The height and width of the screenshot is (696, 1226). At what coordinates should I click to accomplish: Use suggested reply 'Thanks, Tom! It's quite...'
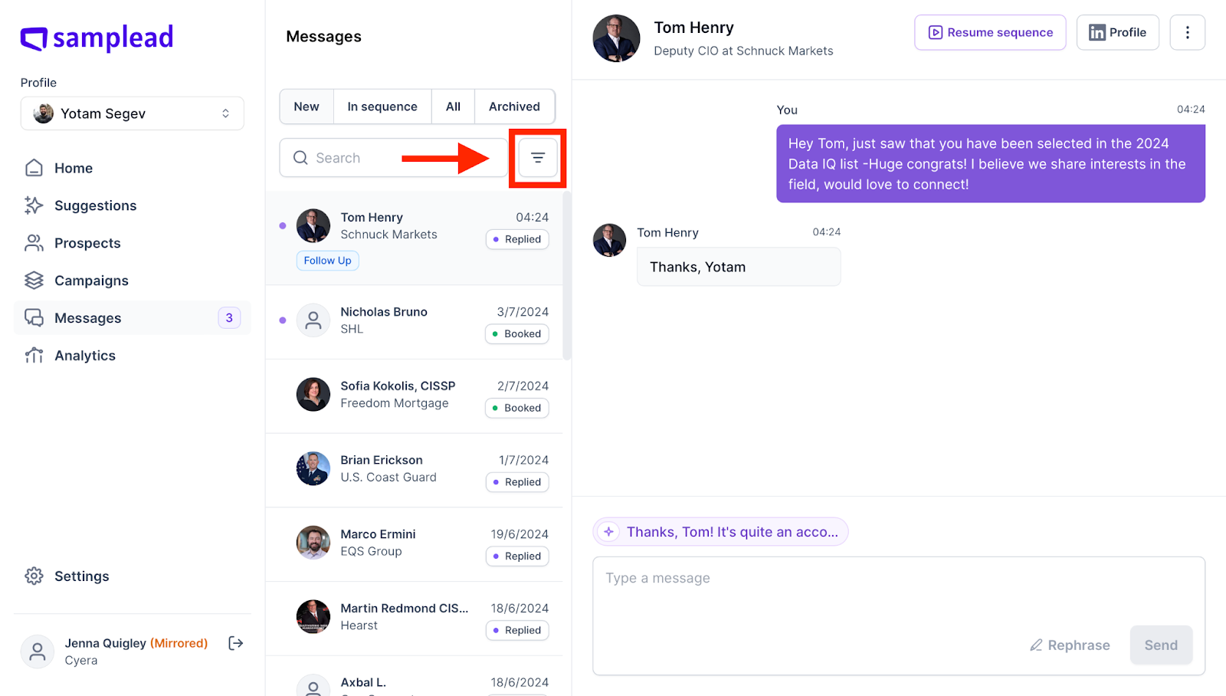coord(720,532)
